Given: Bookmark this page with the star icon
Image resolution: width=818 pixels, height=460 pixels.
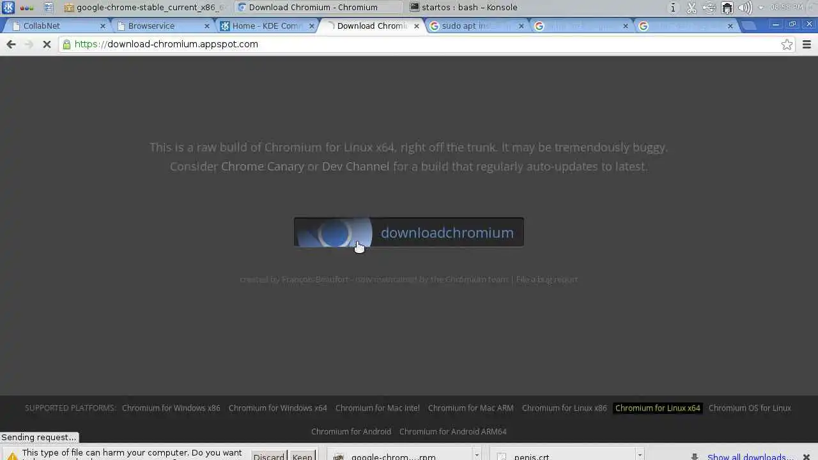Looking at the screenshot, I should click(787, 44).
